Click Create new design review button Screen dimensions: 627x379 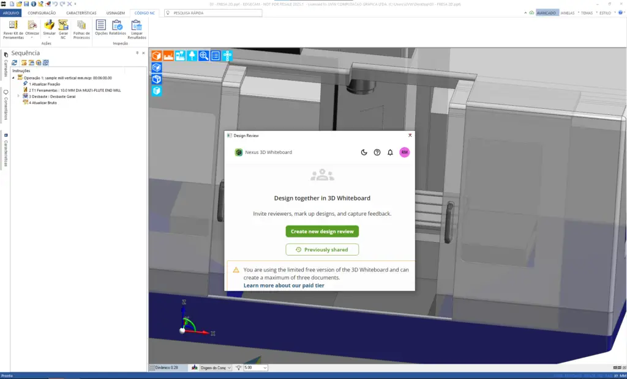point(322,232)
